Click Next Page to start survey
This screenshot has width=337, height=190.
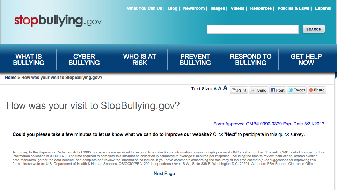coord(164,174)
